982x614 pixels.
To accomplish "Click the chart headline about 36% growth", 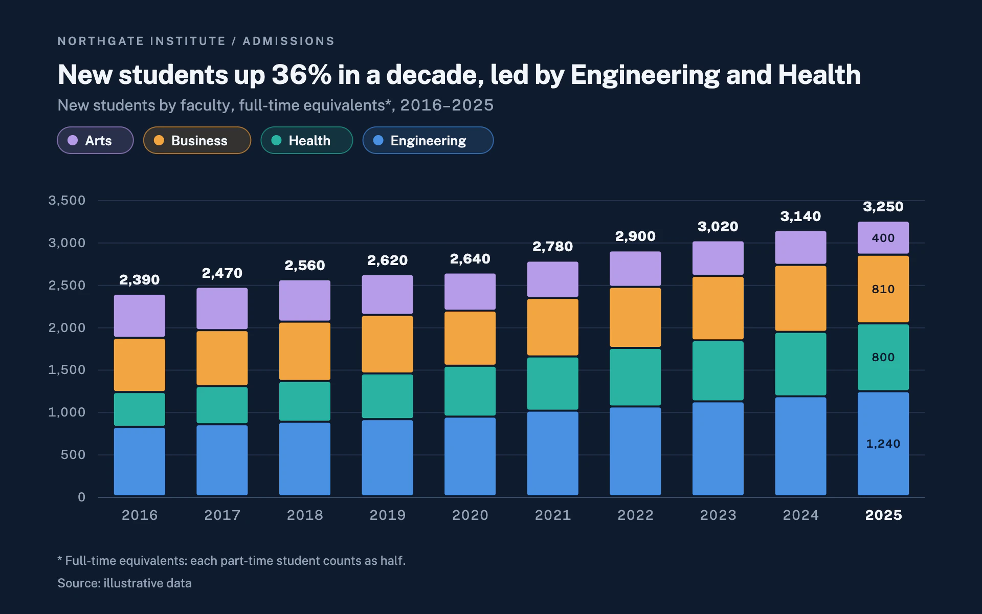I will click(x=459, y=75).
